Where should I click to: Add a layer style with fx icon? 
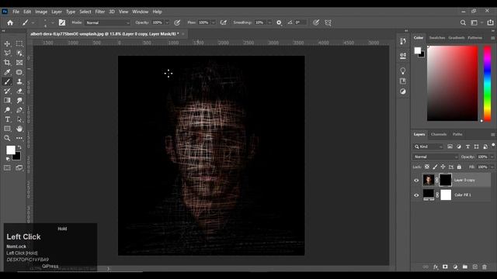(x=436, y=267)
